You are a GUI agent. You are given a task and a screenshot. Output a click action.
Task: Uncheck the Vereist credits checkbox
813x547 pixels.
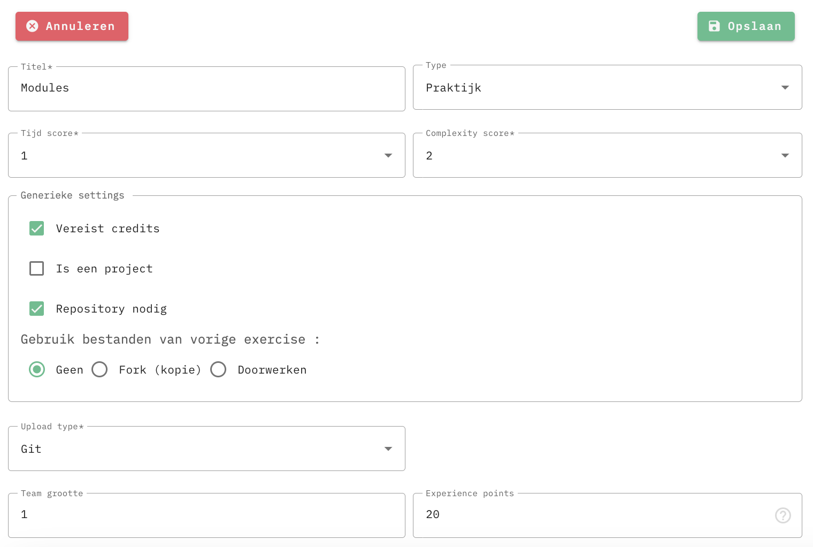pos(36,228)
